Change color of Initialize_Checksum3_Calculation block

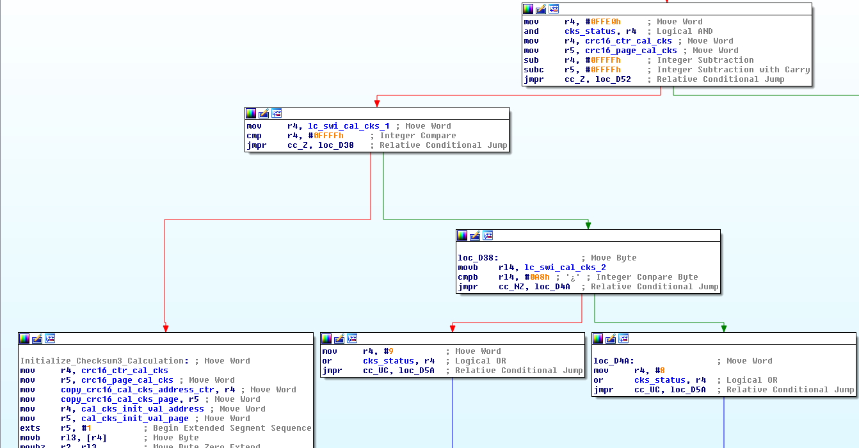[x=24, y=339]
